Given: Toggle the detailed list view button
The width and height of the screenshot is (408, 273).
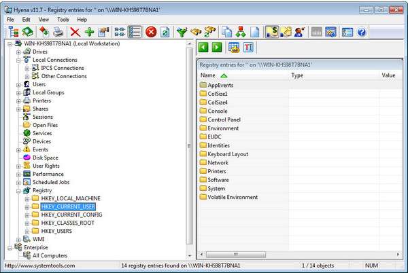Looking at the screenshot, I should tap(135, 32).
